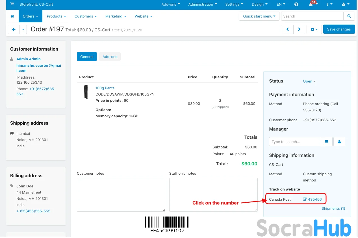Click the manager search input field

(295, 142)
